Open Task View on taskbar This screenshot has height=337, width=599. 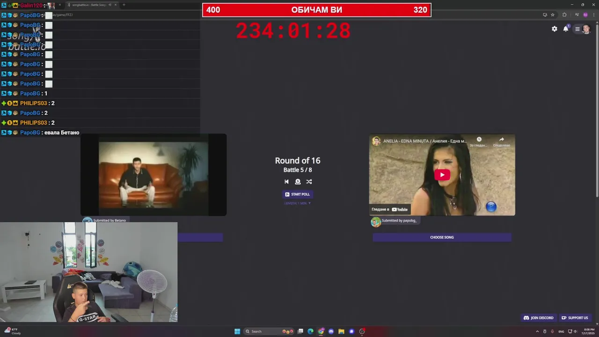(300, 331)
